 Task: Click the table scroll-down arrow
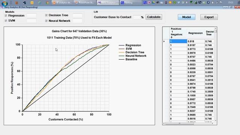pyautogui.click(x=215, y=121)
